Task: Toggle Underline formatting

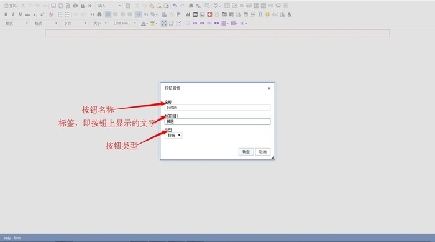Action: pyautogui.click(x=21, y=14)
